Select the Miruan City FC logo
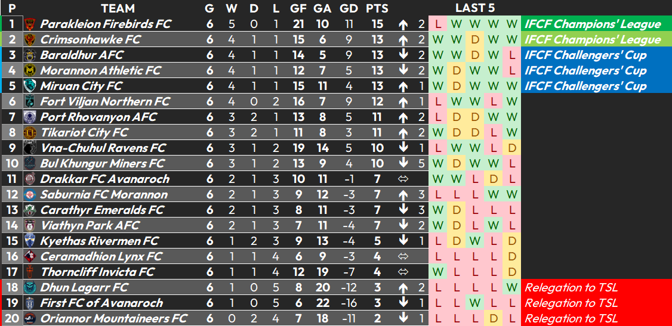 [x=30, y=86]
